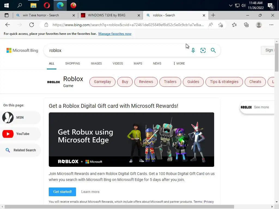Open the notification action center
Image resolution: width=279 pixels, height=209 pixels.
(271, 6)
